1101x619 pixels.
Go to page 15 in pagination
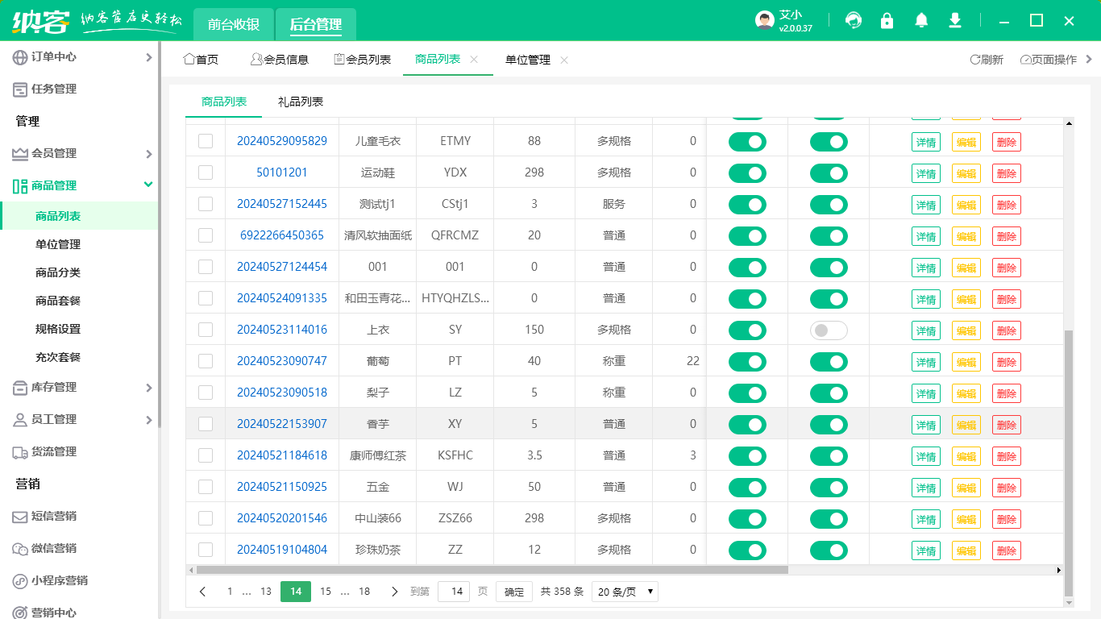326,592
